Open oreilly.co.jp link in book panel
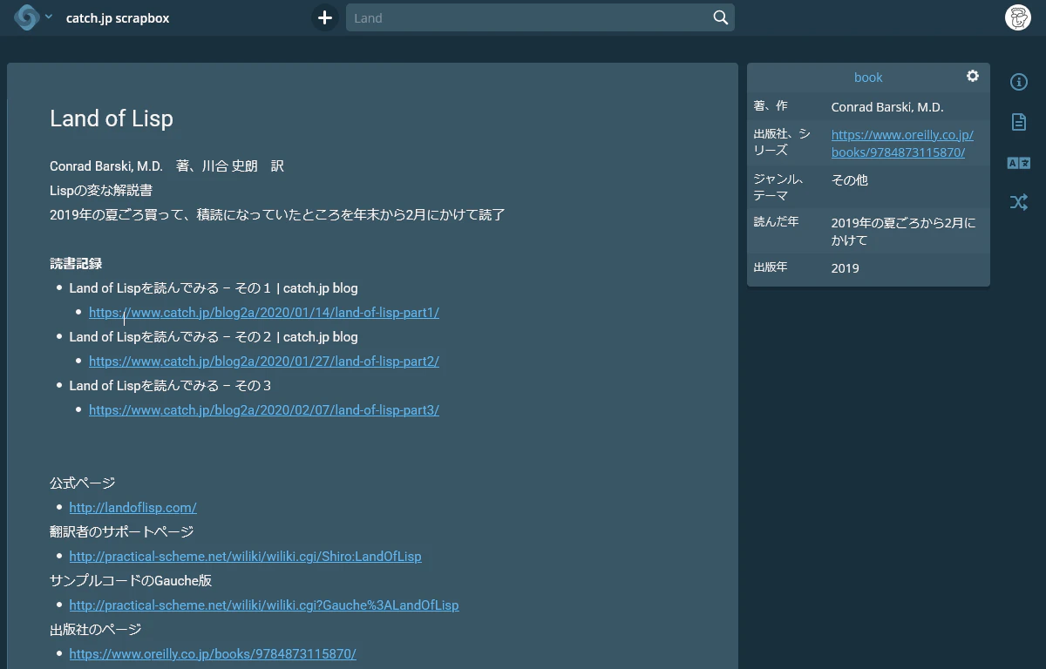Screen dimensions: 1046x669 pos(902,144)
